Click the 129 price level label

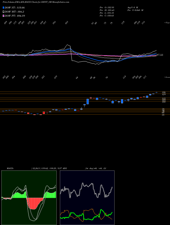click(x=164, y=94)
